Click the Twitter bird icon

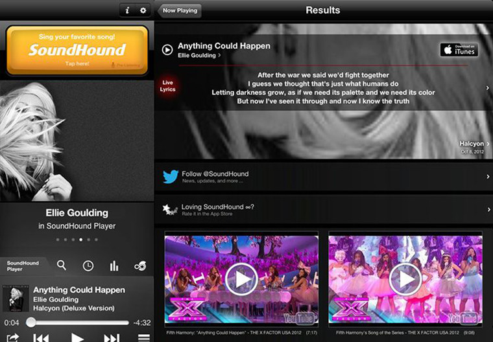171,176
